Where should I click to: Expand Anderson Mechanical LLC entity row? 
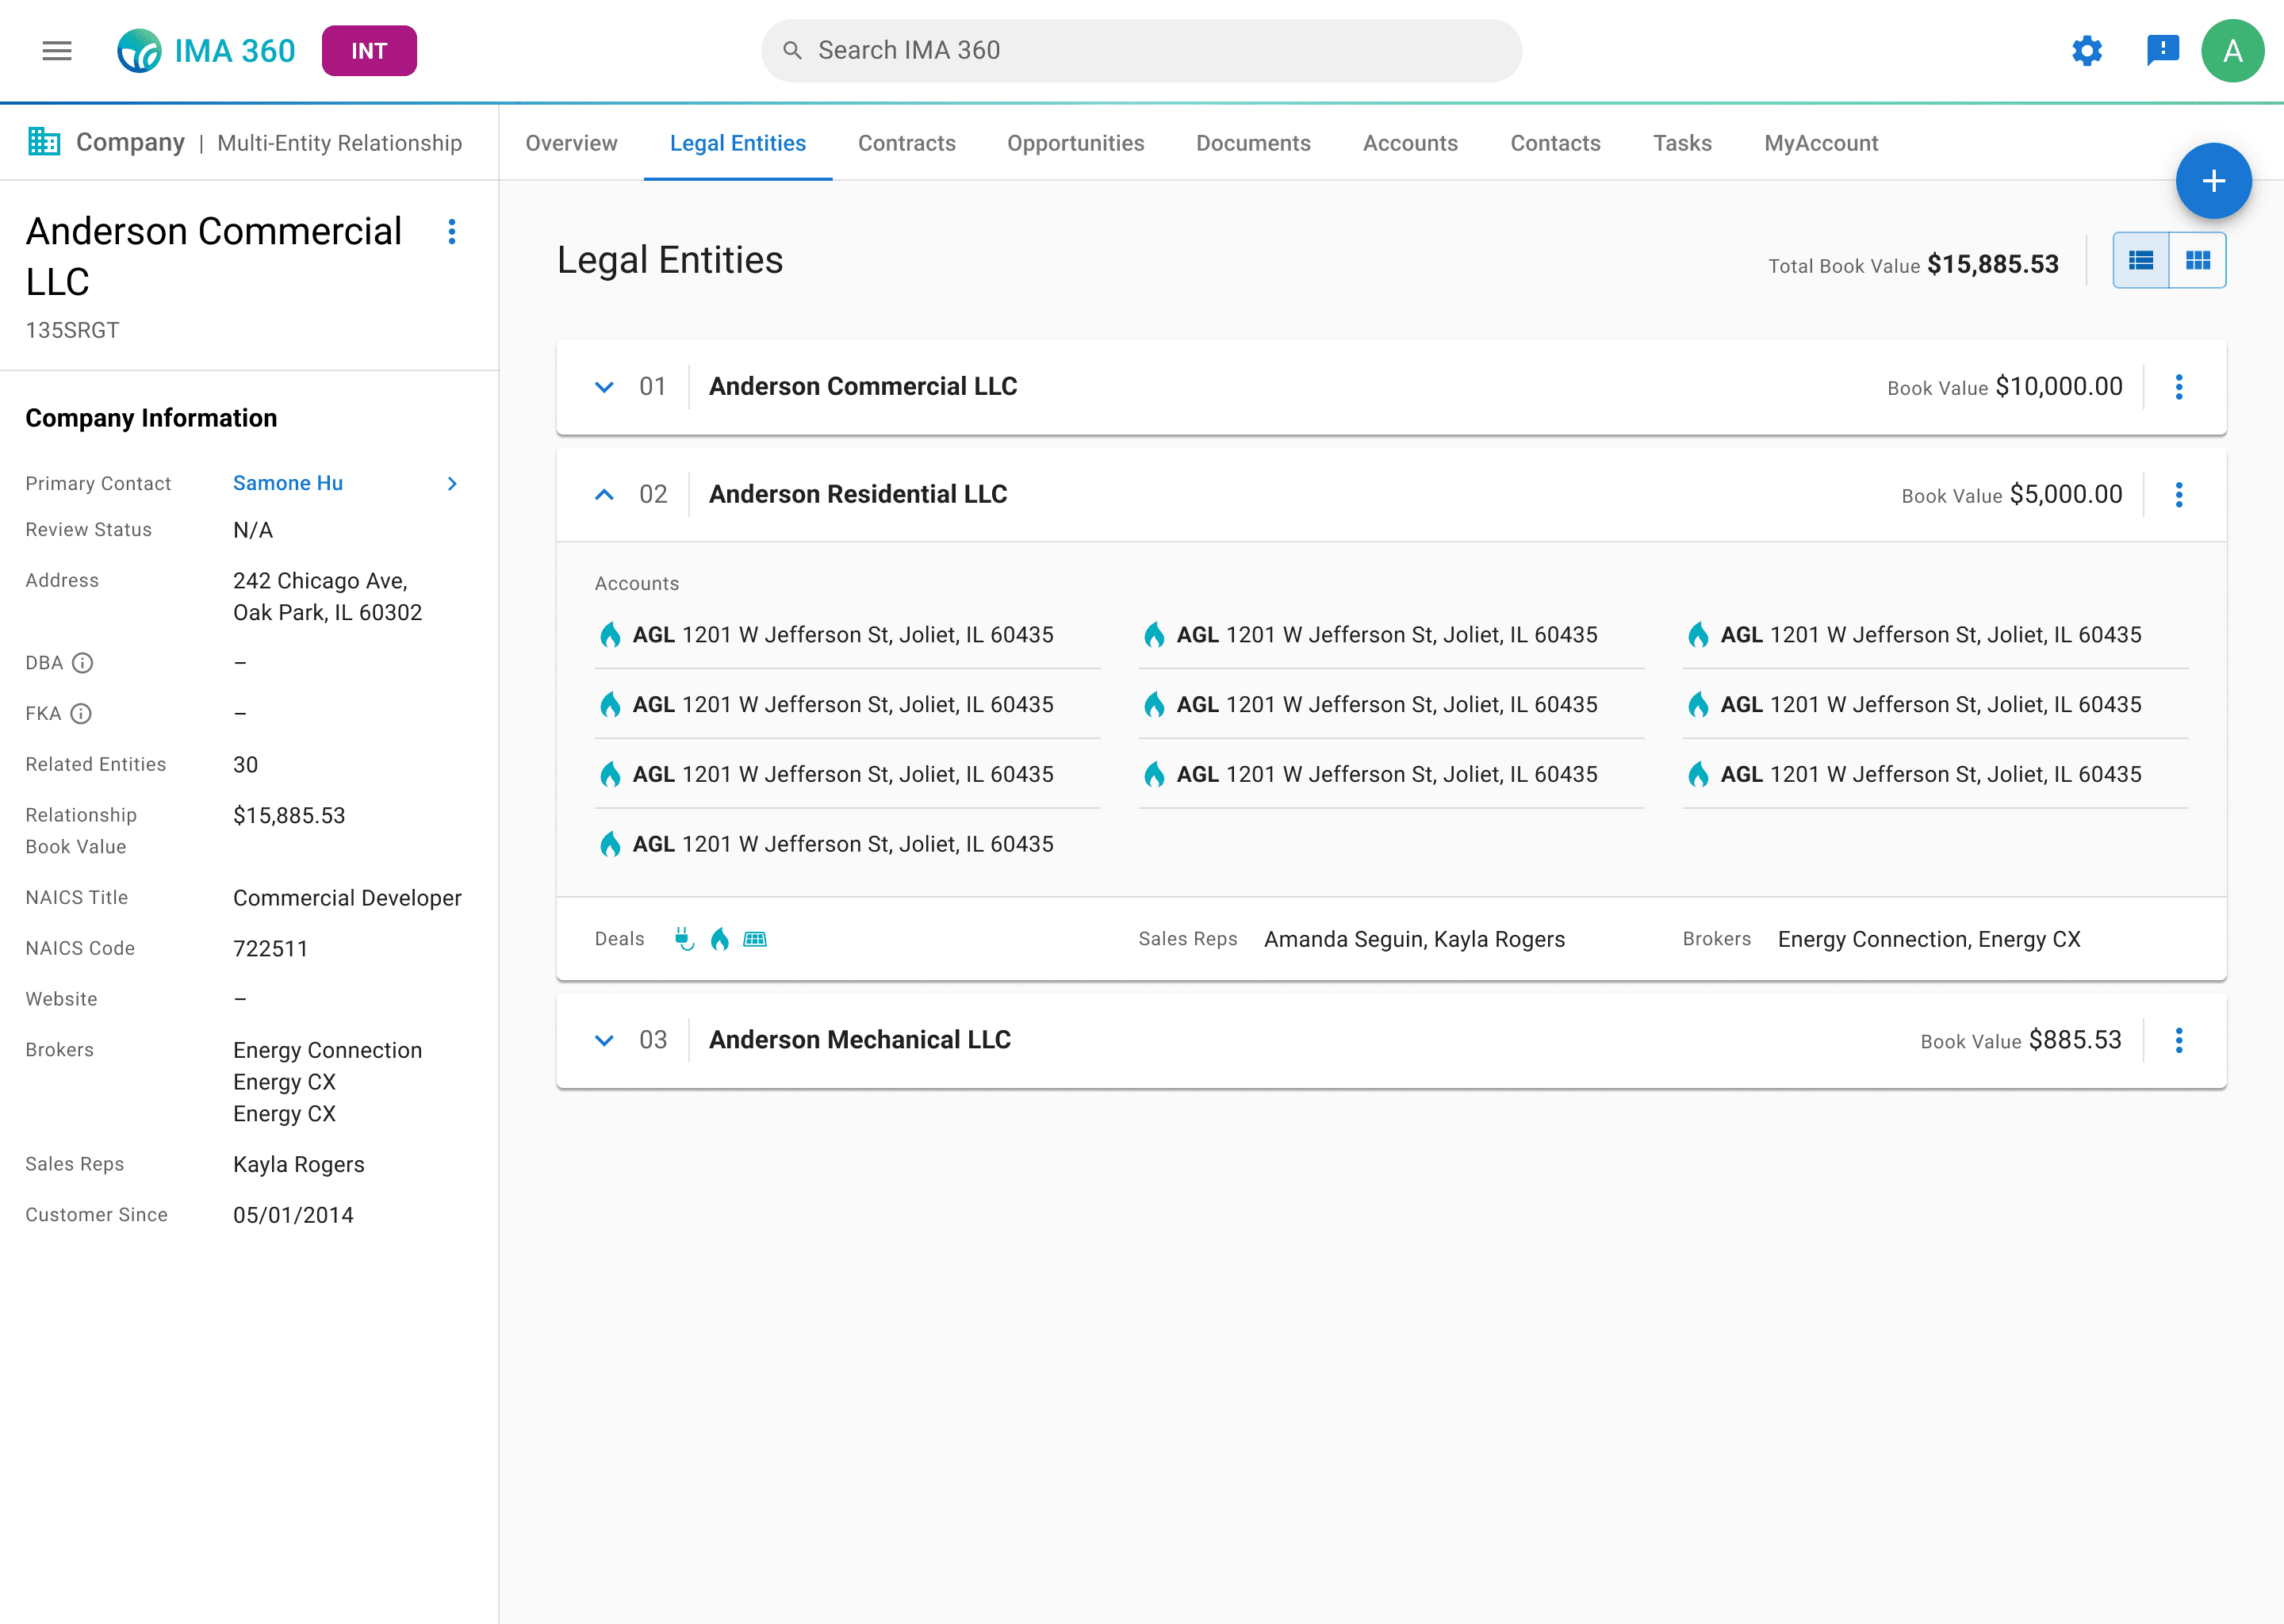(x=604, y=1040)
